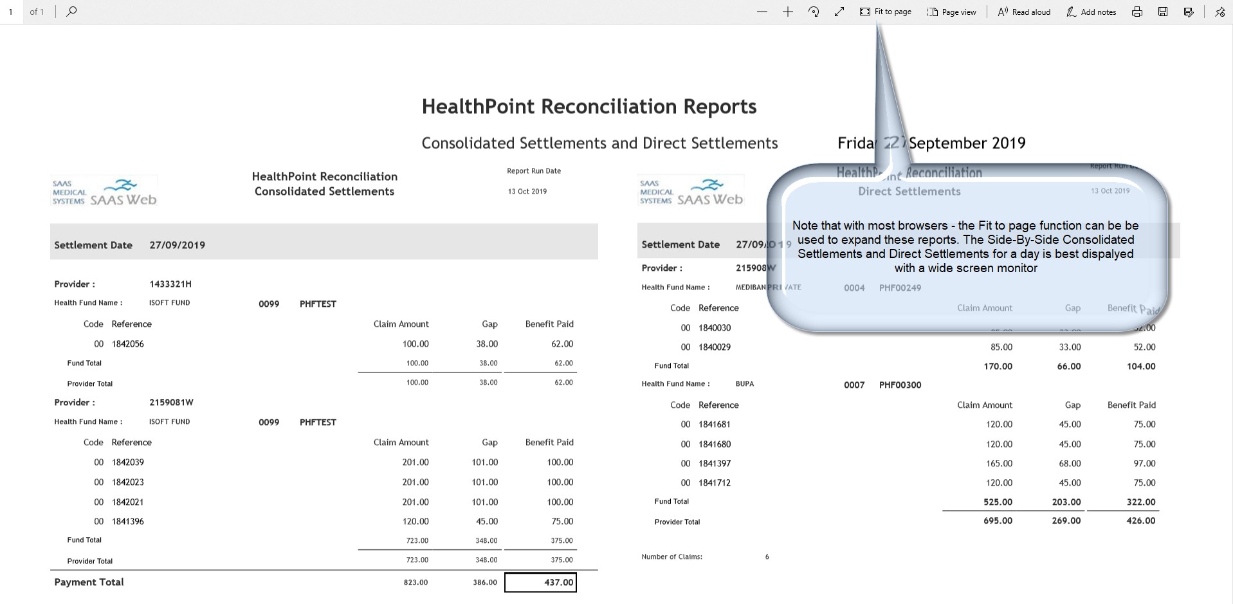Click the 13 Oct 2019 report run date, left report
The image size is (1233, 604).
coord(527,191)
